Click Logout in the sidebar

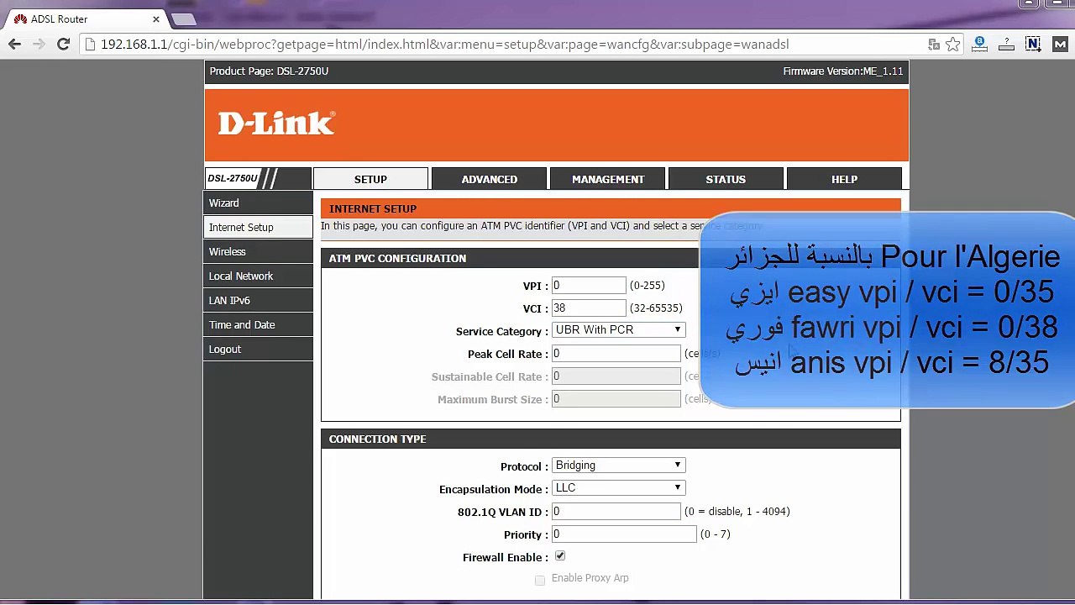click(258, 350)
